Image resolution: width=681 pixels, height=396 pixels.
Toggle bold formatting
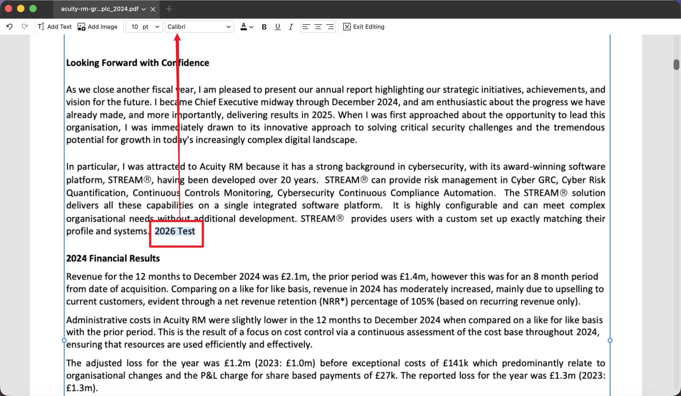coord(264,27)
